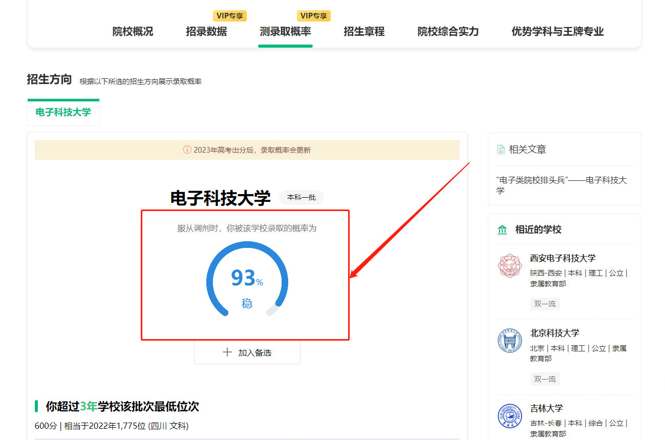
Task: Click the 电子科技大学 main heading
Action: pos(220,198)
